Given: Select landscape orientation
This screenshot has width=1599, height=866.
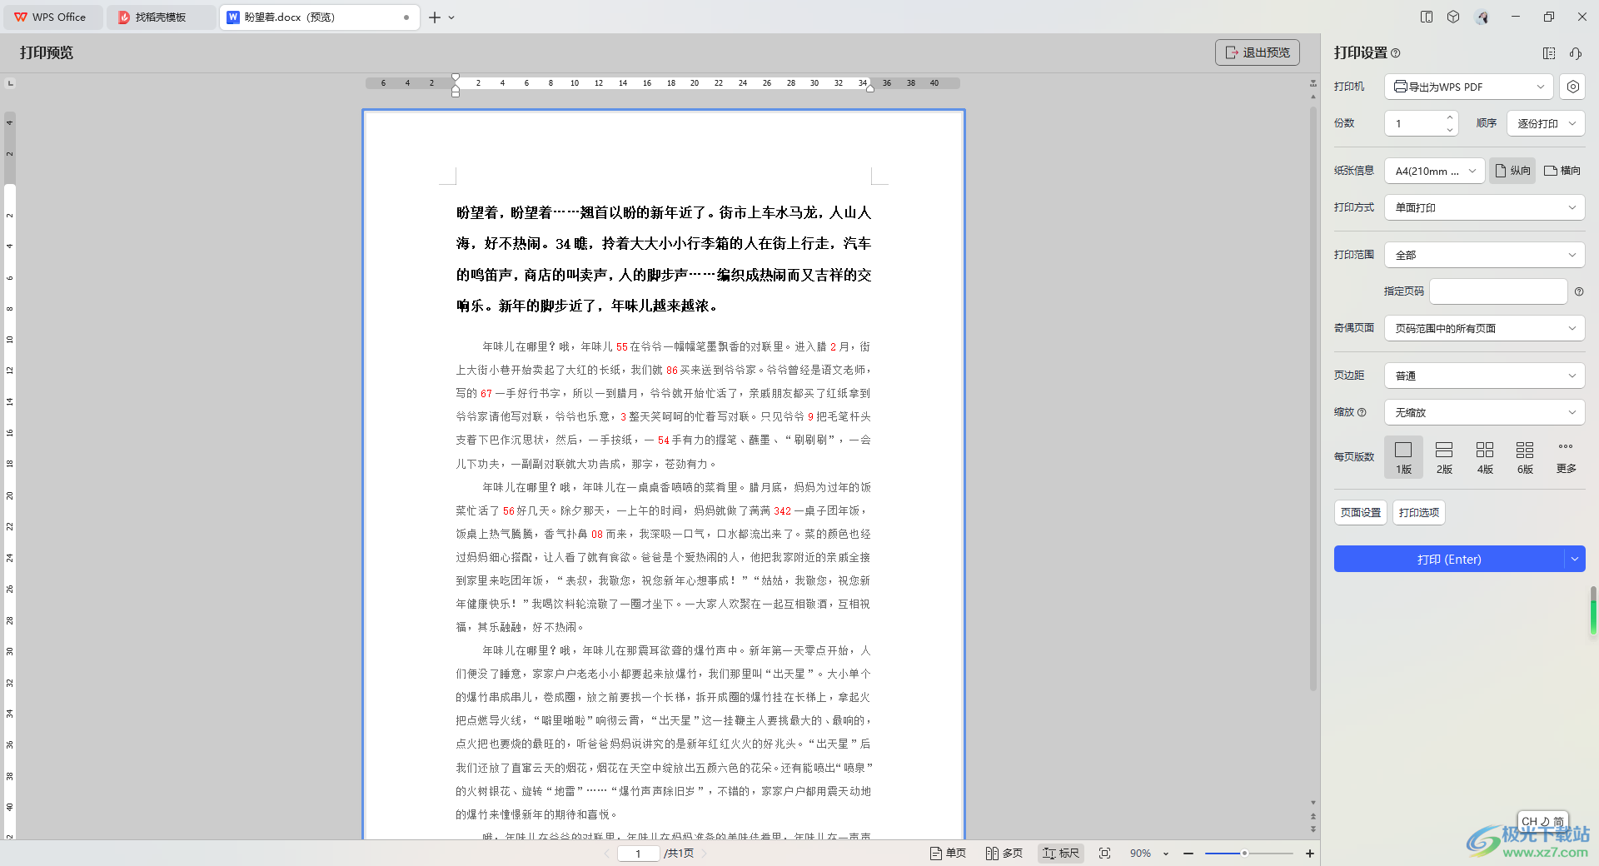Looking at the screenshot, I should [1562, 171].
